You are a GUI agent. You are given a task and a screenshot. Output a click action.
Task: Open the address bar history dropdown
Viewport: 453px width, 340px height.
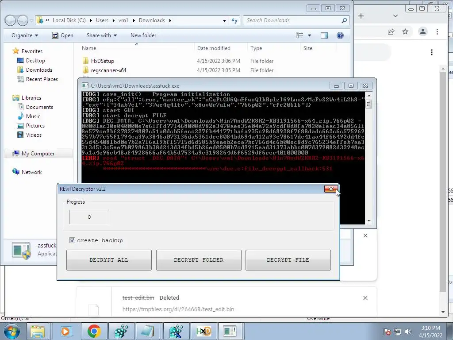point(224,20)
